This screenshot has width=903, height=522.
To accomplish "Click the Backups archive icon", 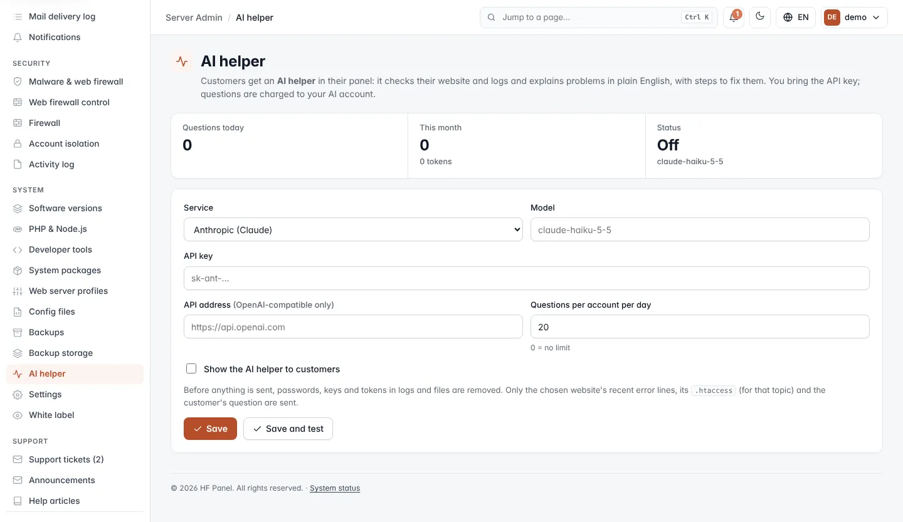I will tap(18, 332).
